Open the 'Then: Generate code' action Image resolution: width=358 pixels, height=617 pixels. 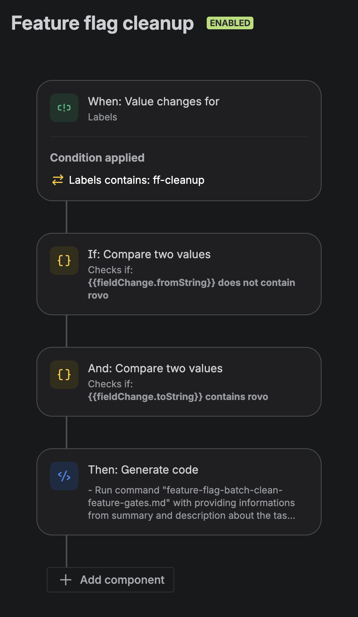143,470
